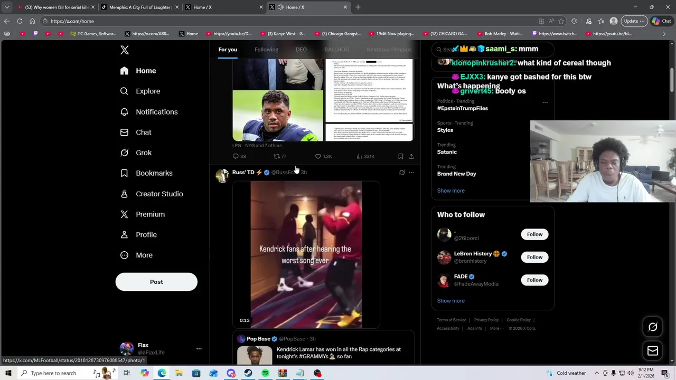Show hidden system tray icons
The width and height of the screenshot is (676, 380).
[597, 373]
